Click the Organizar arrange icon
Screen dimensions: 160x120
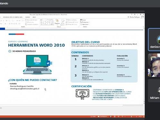[x=57, y=21]
